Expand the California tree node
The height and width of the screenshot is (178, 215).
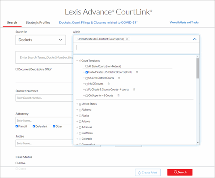pos(77,133)
